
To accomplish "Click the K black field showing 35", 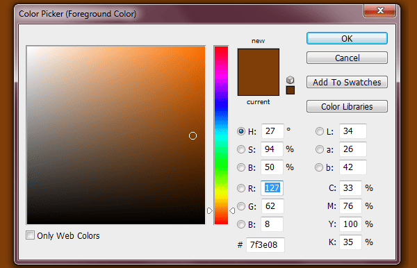I will click(x=350, y=242).
